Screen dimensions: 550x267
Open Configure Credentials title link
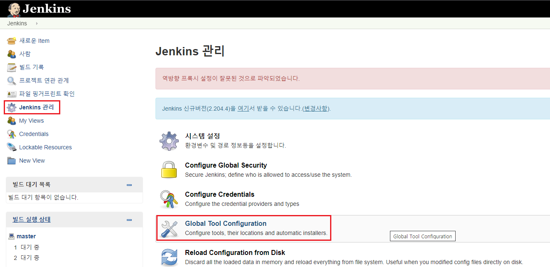click(220, 194)
